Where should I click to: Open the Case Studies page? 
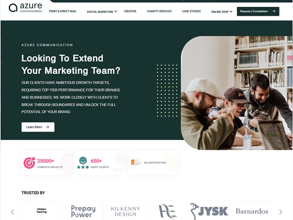point(191,11)
